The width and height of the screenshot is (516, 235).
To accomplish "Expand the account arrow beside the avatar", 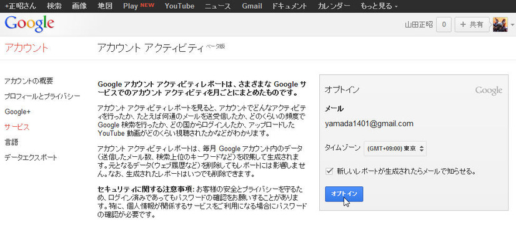I will [x=512, y=25].
